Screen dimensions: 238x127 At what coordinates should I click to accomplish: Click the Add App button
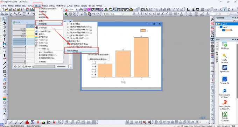click(225, 46)
